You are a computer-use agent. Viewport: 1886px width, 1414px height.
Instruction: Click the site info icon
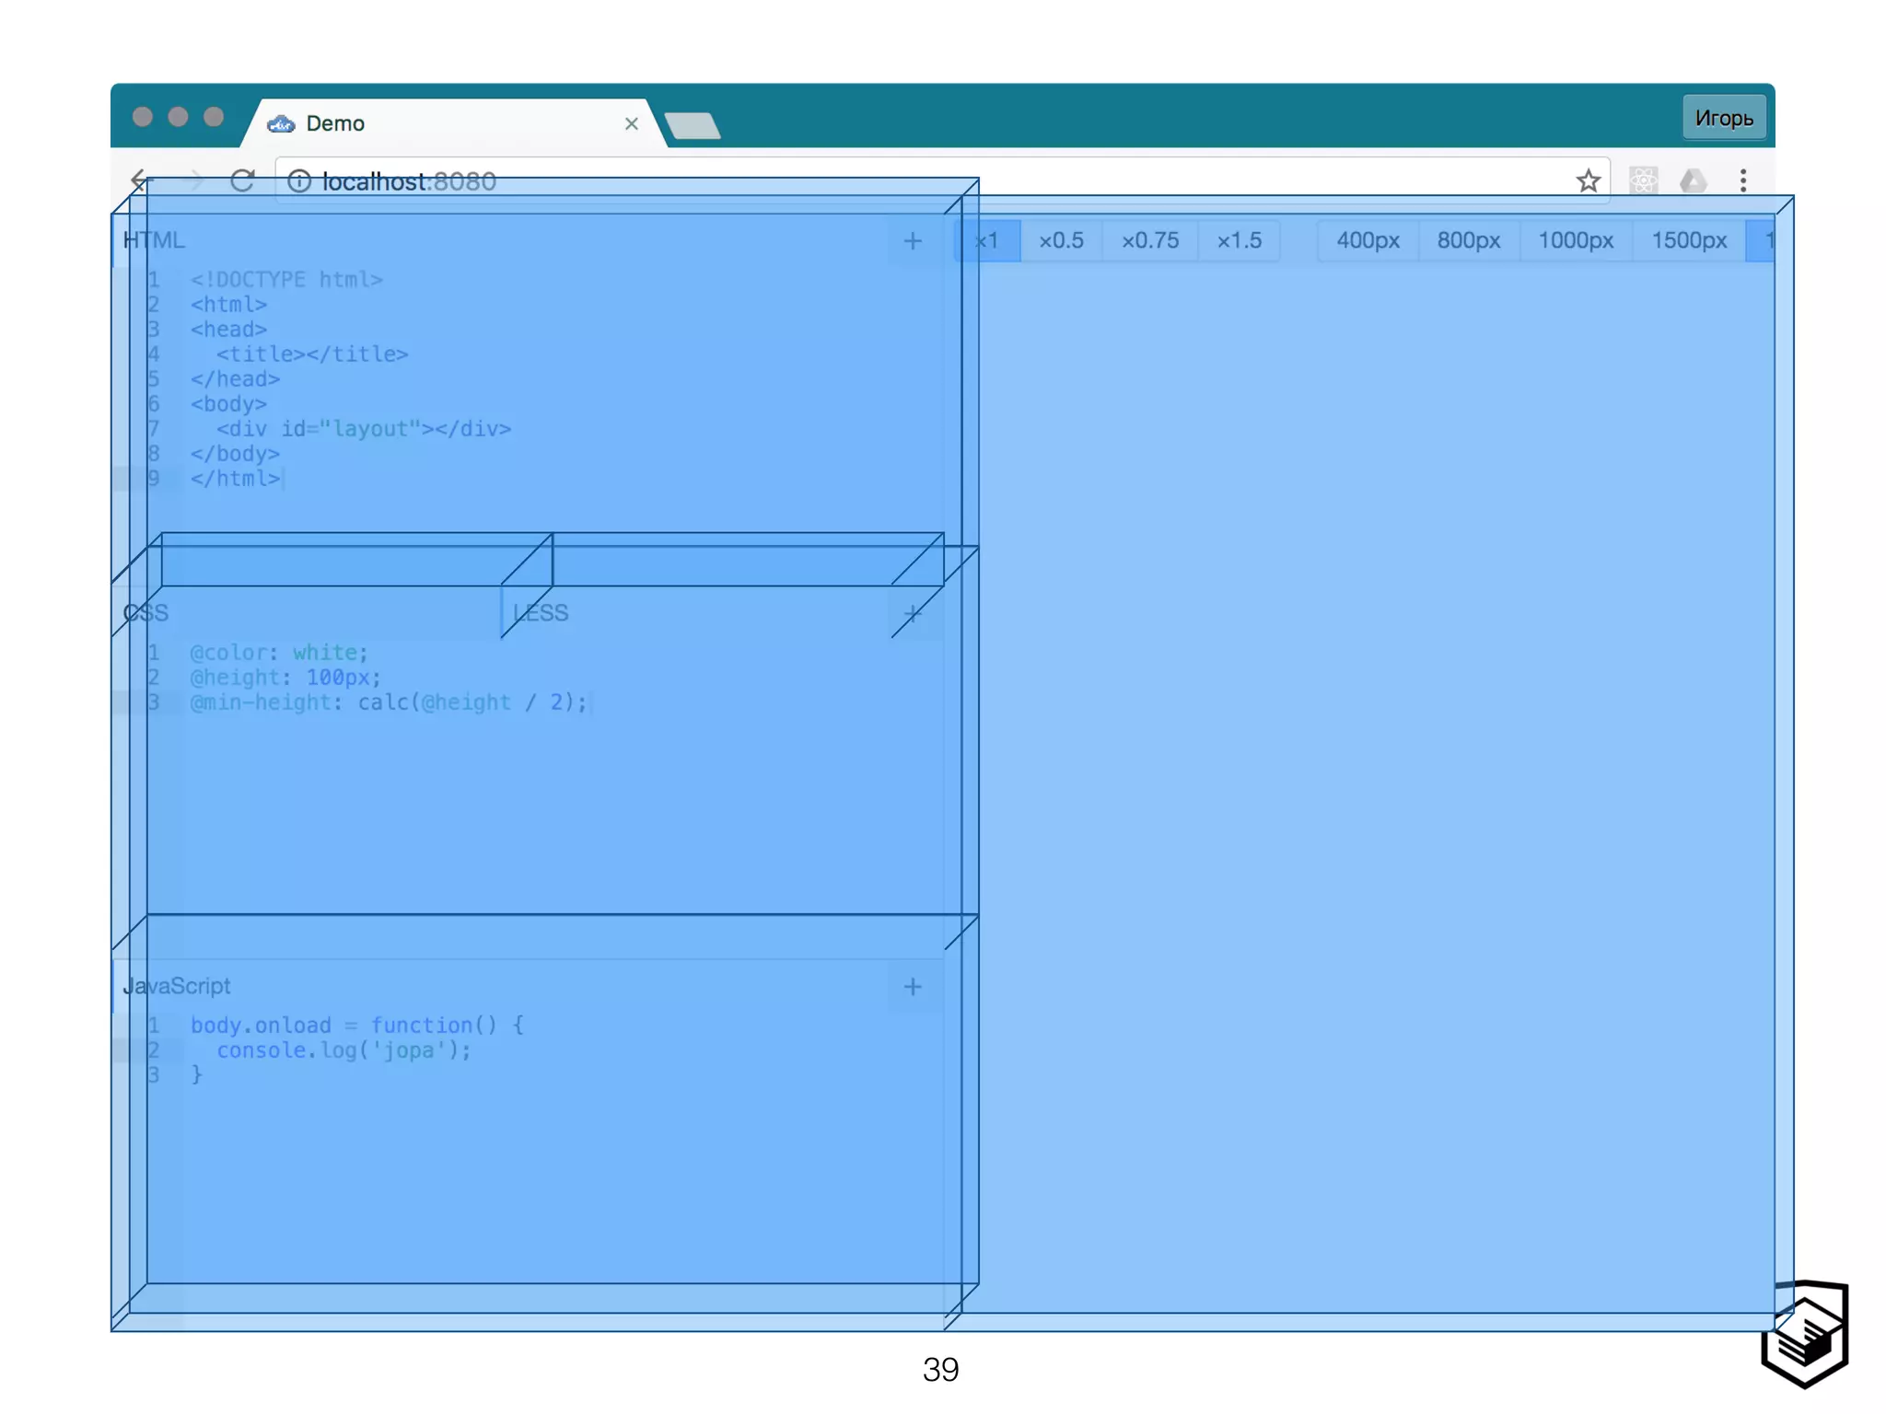pyautogui.click(x=299, y=181)
